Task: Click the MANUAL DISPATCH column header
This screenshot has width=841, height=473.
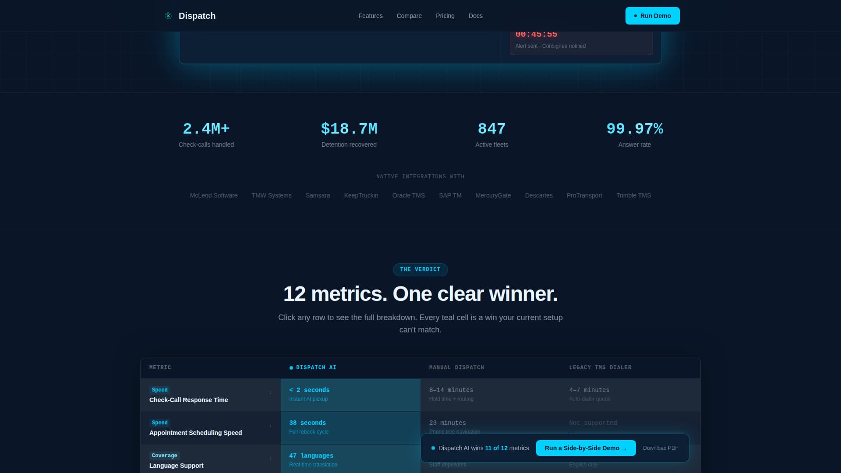Action: (456, 367)
